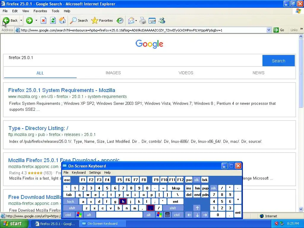The image size is (304, 228).
Task: Click the bksp key on keyboard
Action: pos(176,188)
